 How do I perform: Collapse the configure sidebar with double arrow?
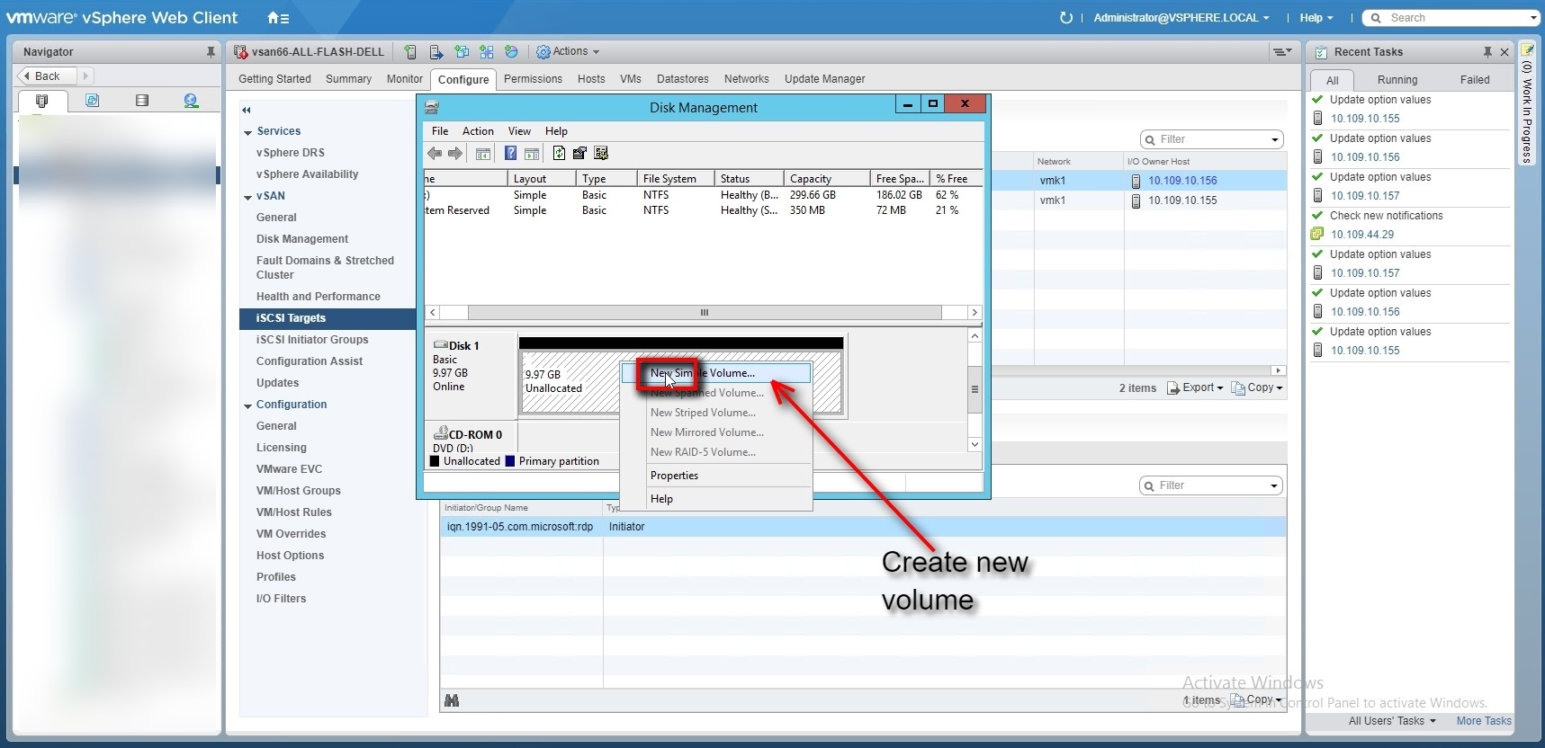click(246, 110)
